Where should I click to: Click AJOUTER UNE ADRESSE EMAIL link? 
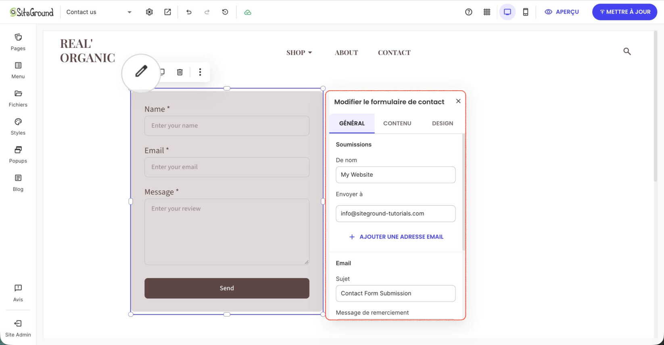tap(396, 237)
